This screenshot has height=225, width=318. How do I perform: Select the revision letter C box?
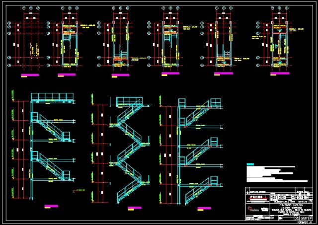[x=311, y=217]
